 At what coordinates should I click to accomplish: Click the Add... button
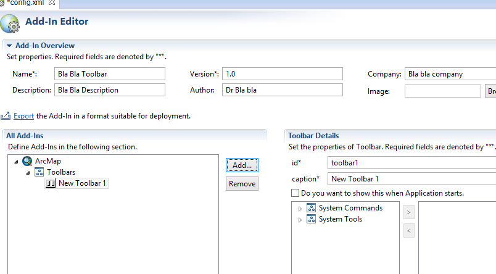pos(242,165)
